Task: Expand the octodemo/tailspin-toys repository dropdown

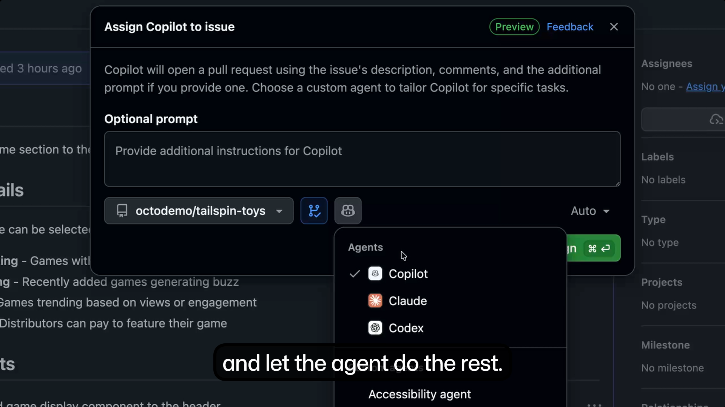Action: point(279,211)
